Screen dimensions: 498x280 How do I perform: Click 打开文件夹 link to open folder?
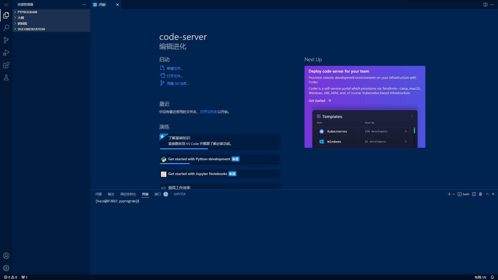209,111
